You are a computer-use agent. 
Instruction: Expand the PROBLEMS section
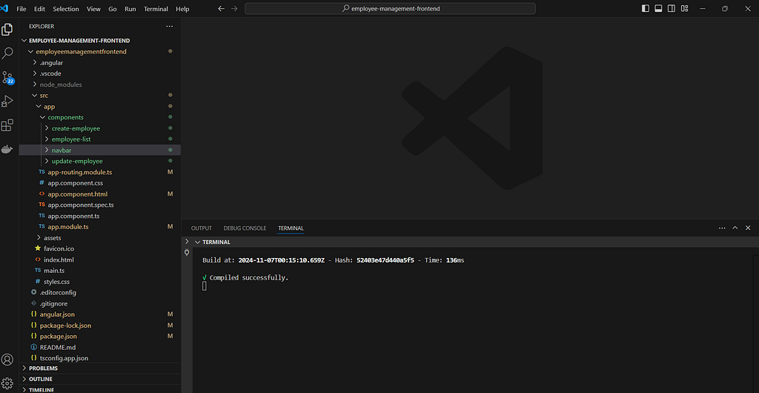pos(100,368)
